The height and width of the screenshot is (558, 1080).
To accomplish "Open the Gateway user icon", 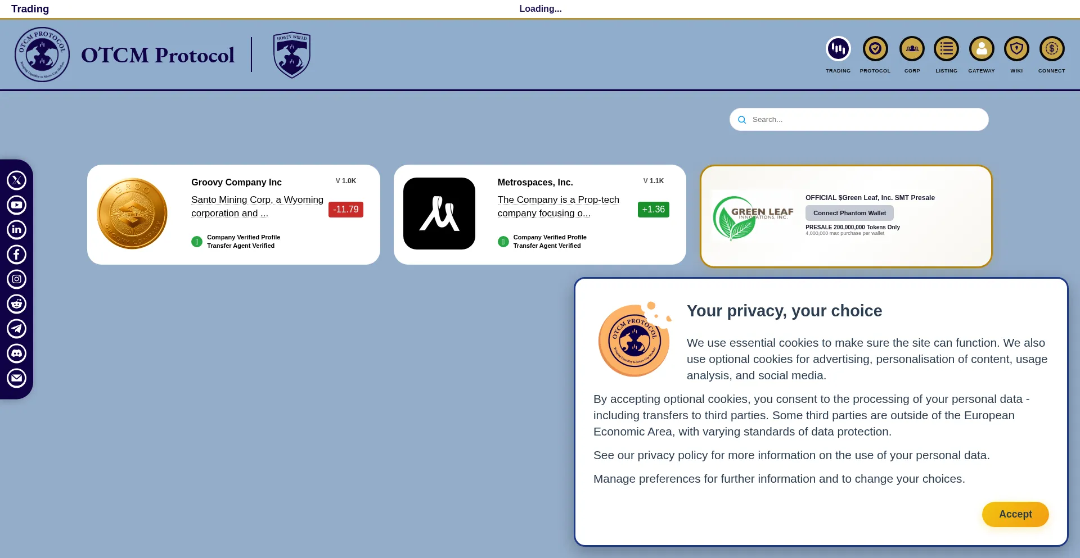I will [982, 49].
